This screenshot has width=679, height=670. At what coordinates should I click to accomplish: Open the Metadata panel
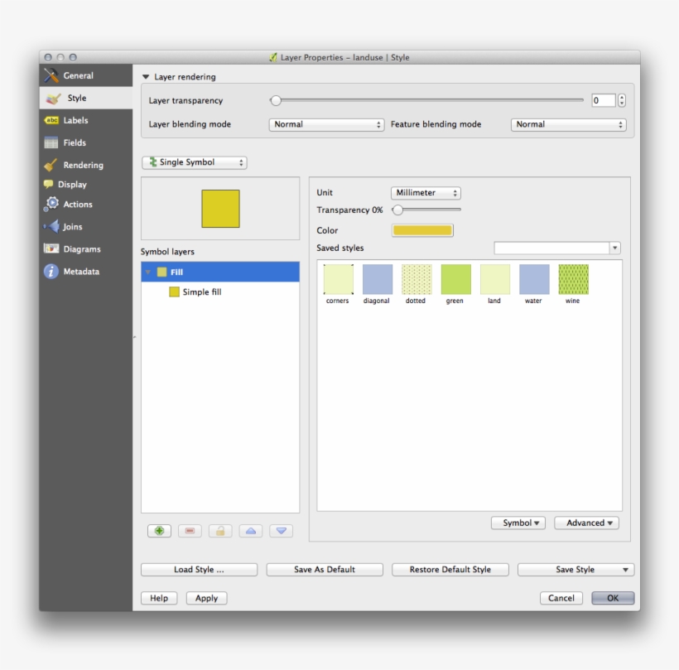point(84,271)
